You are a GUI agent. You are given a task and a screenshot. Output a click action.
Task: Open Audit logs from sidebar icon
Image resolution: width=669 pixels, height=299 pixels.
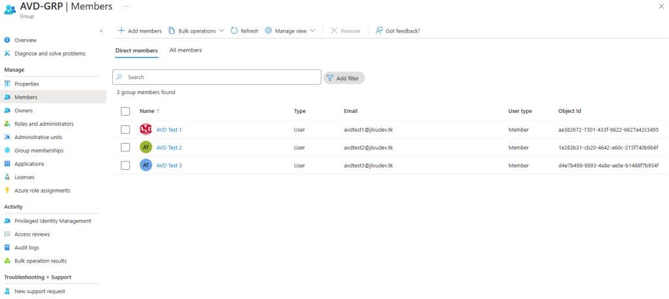(7, 247)
